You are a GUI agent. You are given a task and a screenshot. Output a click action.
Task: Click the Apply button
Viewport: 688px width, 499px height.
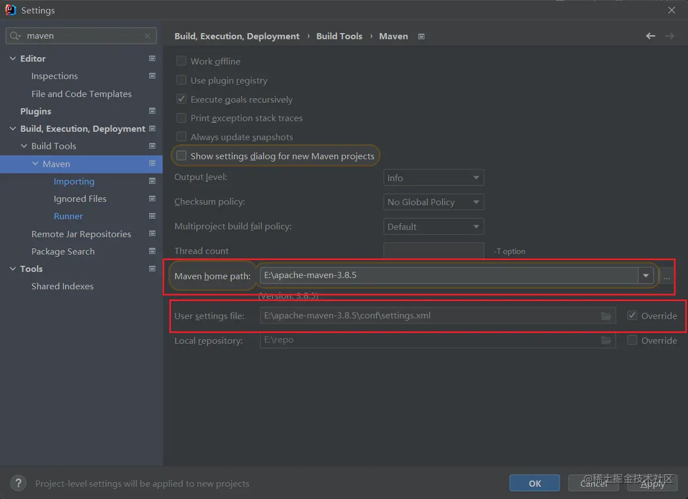(x=653, y=483)
